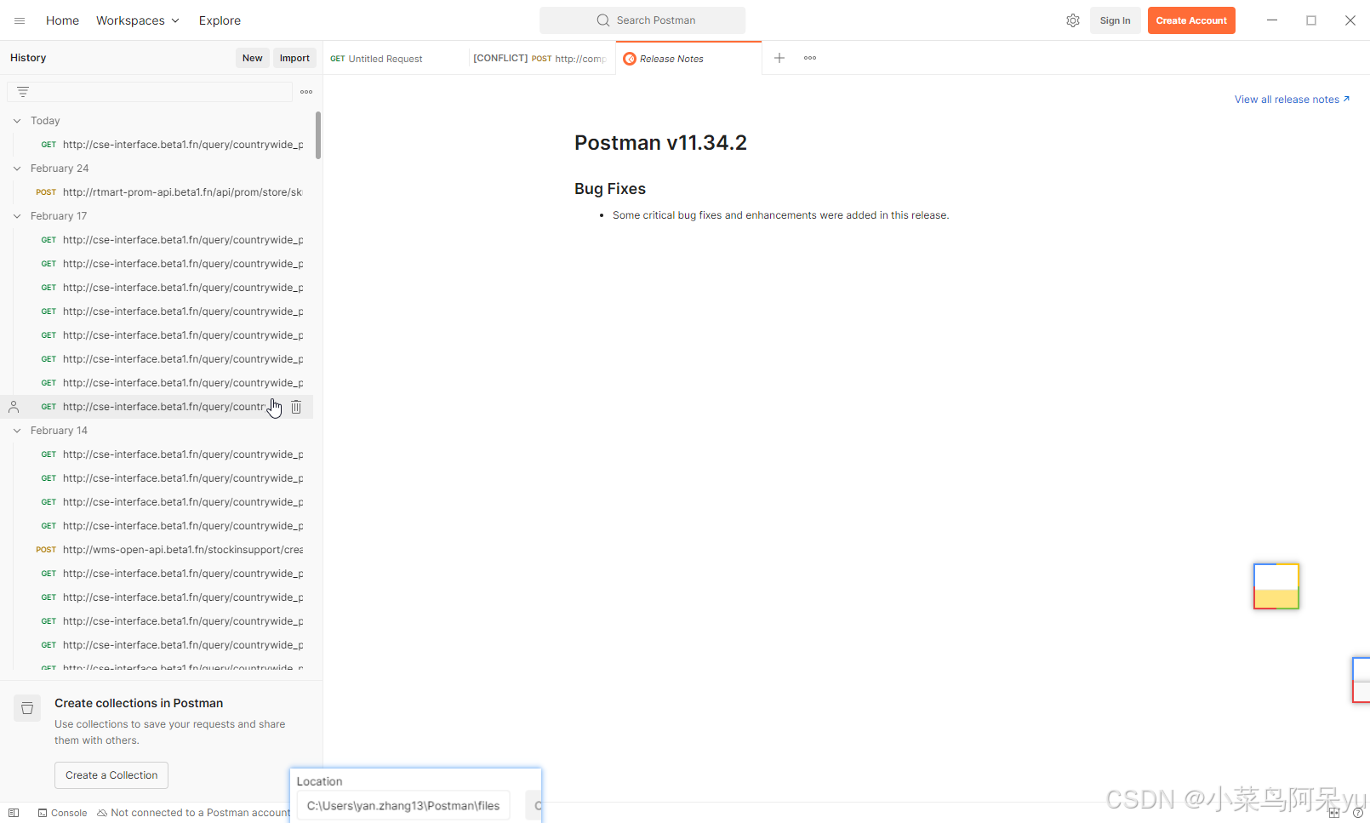Click the Location path input field

tap(403, 806)
